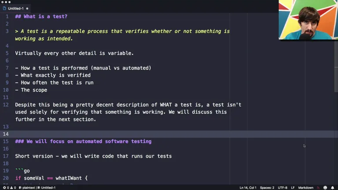Change indentation via Spaces: 2
Image resolution: width=338 pixels, height=190 pixels.
[x=267, y=188]
